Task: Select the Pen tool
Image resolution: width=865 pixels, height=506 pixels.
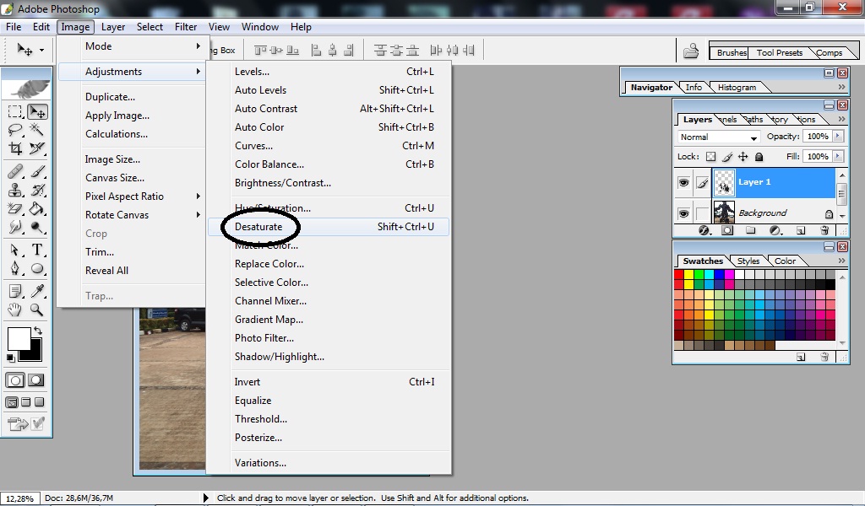Action: click(15, 268)
